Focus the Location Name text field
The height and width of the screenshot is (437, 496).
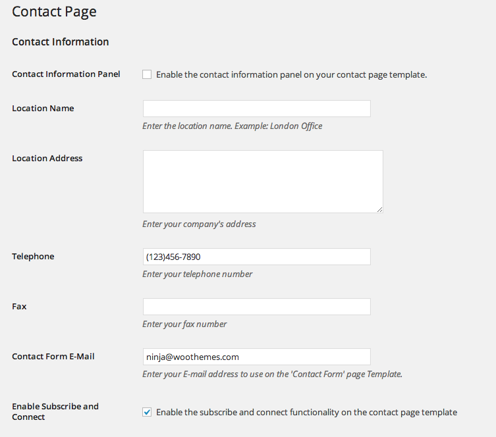[x=256, y=109]
